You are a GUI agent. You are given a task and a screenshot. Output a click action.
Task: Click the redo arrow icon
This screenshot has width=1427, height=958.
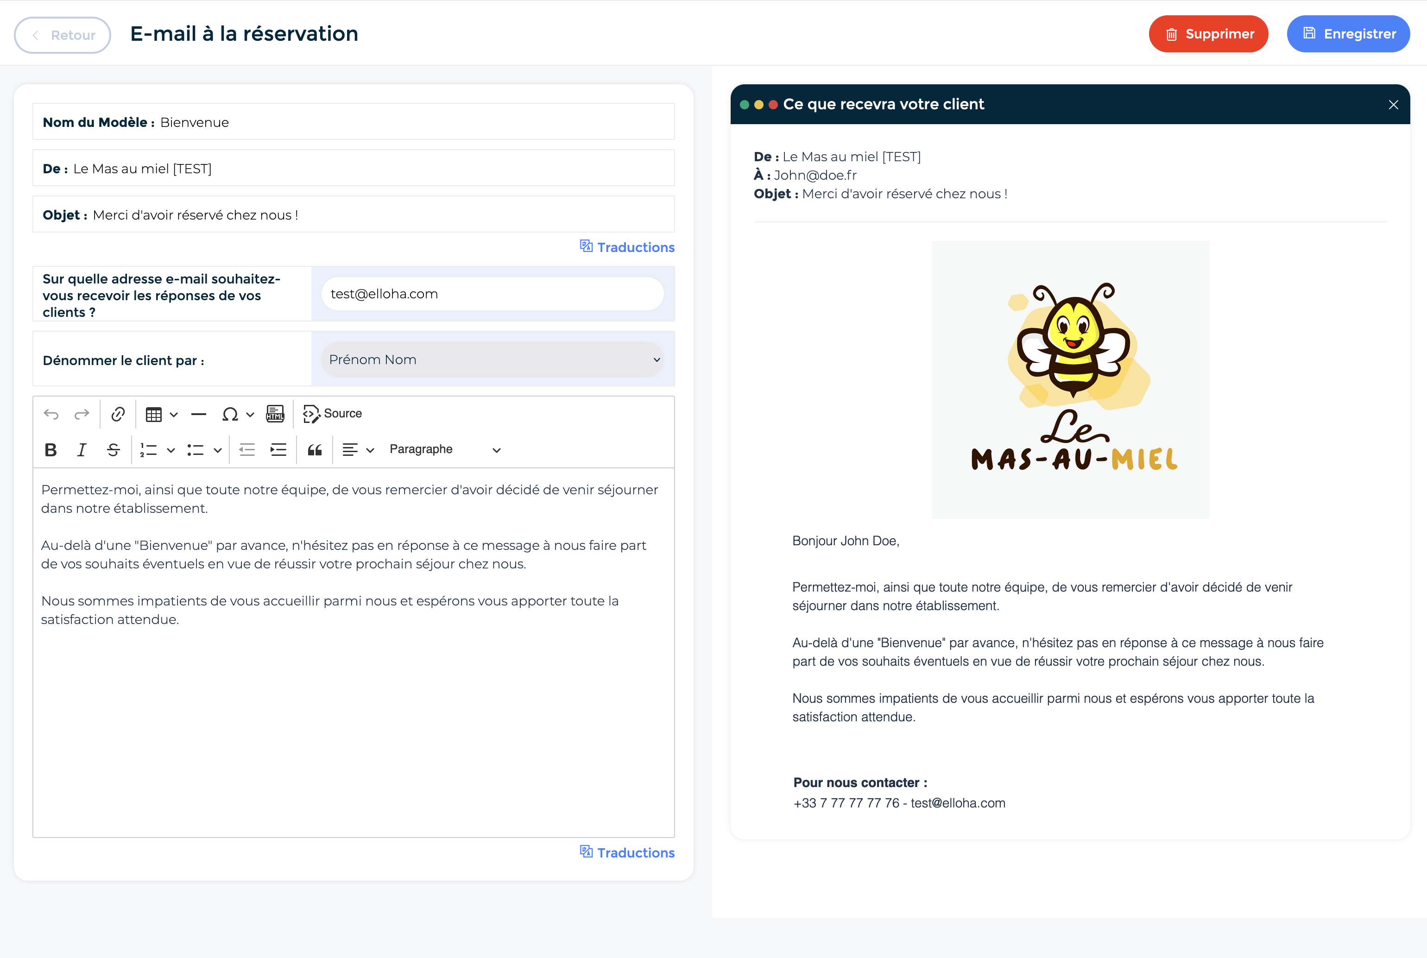(x=81, y=414)
